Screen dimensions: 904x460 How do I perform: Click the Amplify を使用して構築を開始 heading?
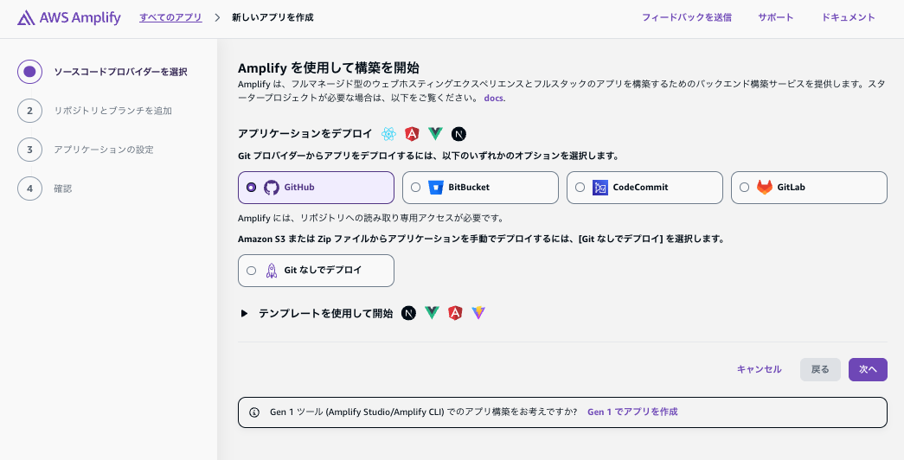point(329,67)
